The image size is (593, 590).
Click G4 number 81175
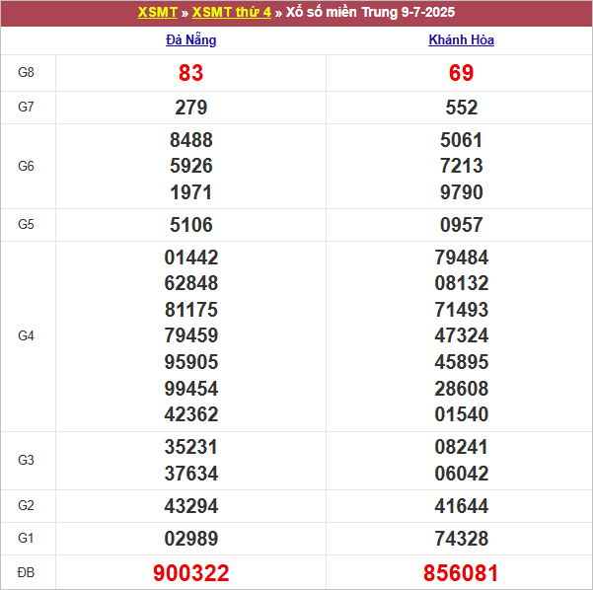tap(191, 310)
